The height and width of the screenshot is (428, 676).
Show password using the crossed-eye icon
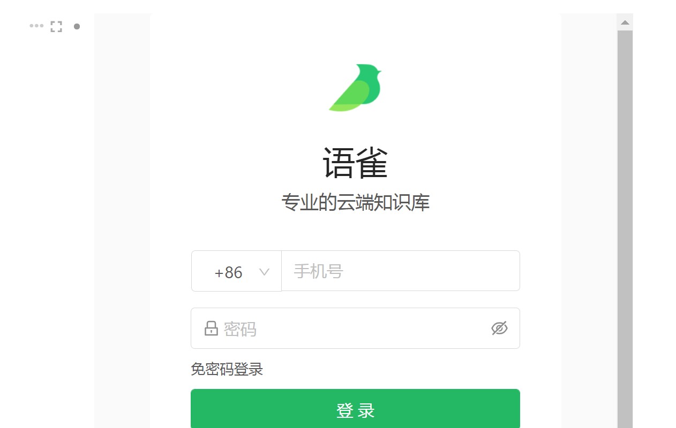point(499,328)
